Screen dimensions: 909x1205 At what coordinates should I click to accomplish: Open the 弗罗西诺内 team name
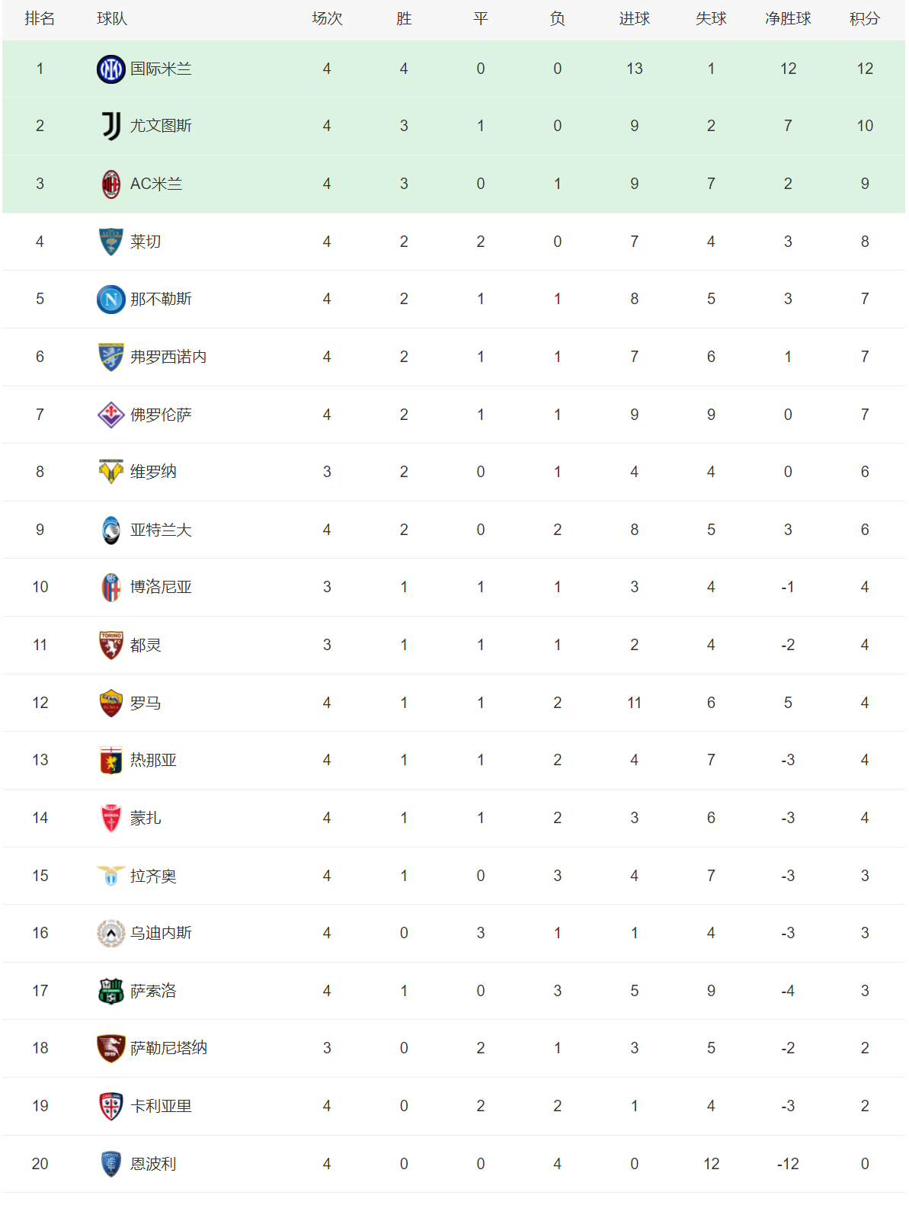pyautogui.click(x=168, y=357)
